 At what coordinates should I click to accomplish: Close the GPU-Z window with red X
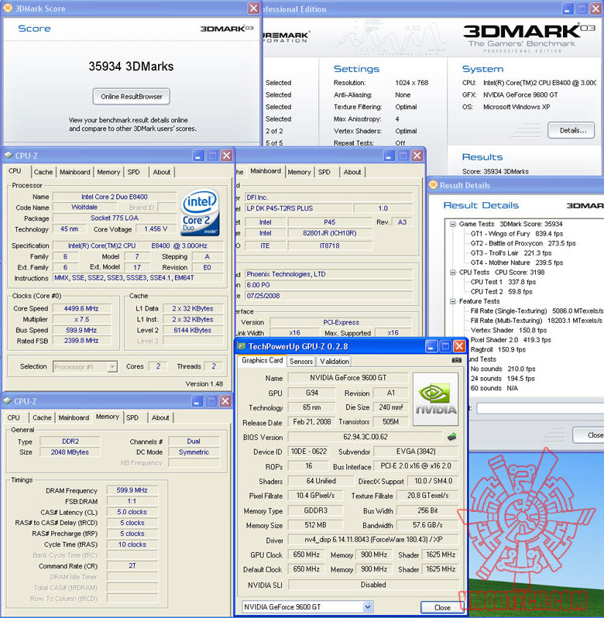coord(459,346)
